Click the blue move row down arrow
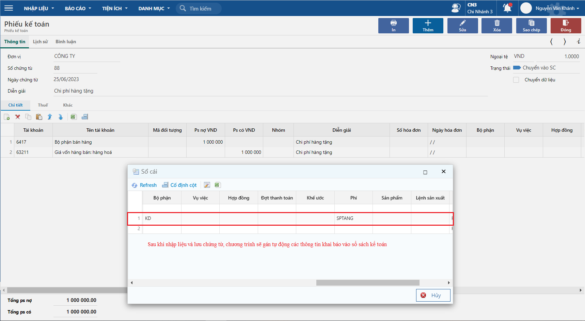 [x=61, y=117]
